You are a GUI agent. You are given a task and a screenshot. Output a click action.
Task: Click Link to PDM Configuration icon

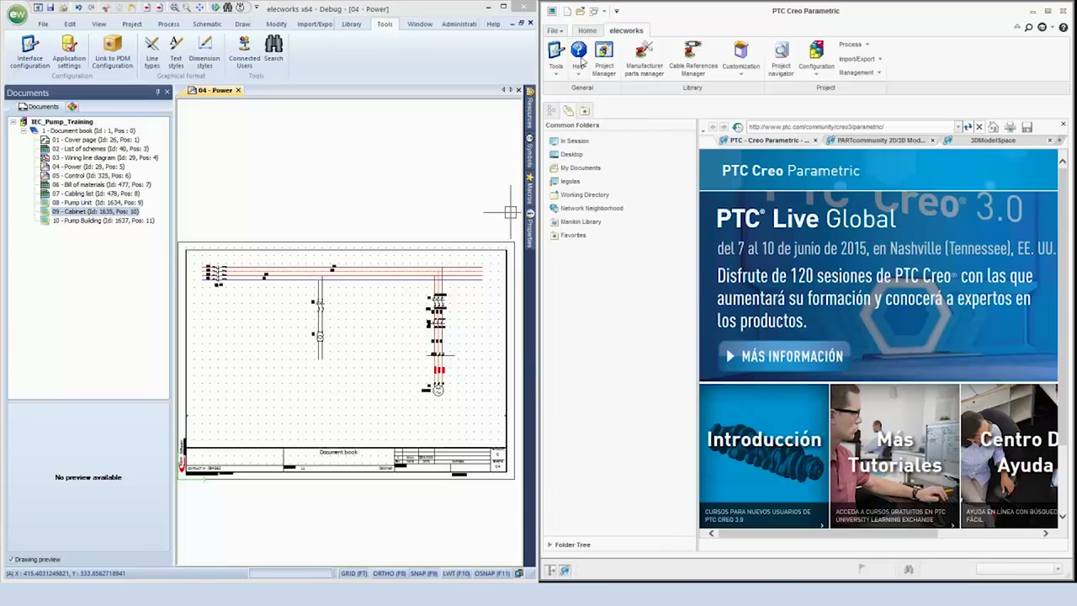click(x=112, y=51)
